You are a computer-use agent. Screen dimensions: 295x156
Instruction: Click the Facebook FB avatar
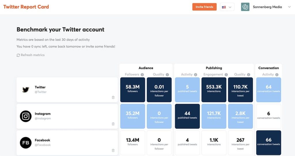point(26,143)
